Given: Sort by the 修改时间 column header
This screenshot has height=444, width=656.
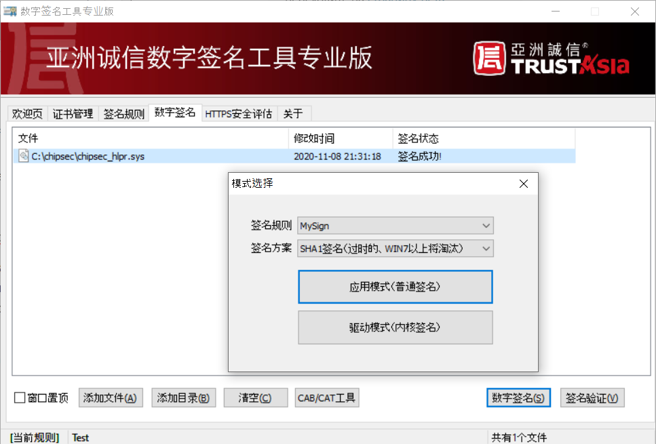Looking at the screenshot, I should click(x=341, y=138).
